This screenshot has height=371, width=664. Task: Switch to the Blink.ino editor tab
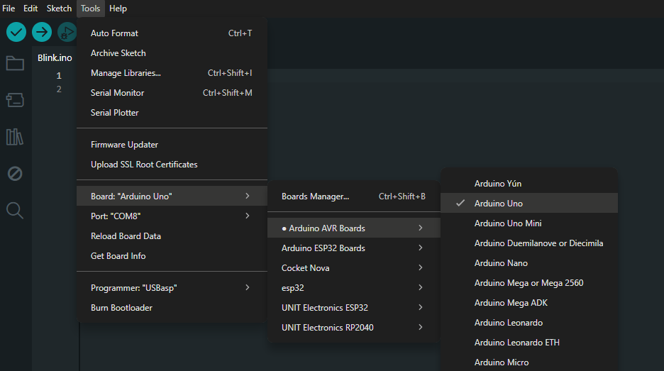coord(55,58)
